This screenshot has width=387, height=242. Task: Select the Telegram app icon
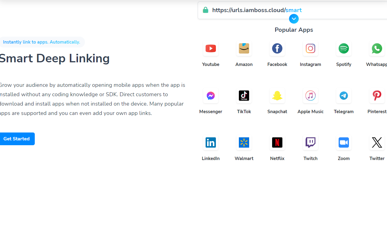(344, 96)
